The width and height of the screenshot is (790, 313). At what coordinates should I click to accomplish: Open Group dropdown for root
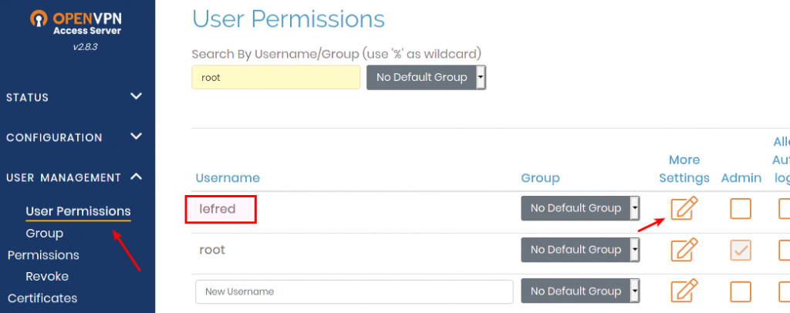(580, 250)
